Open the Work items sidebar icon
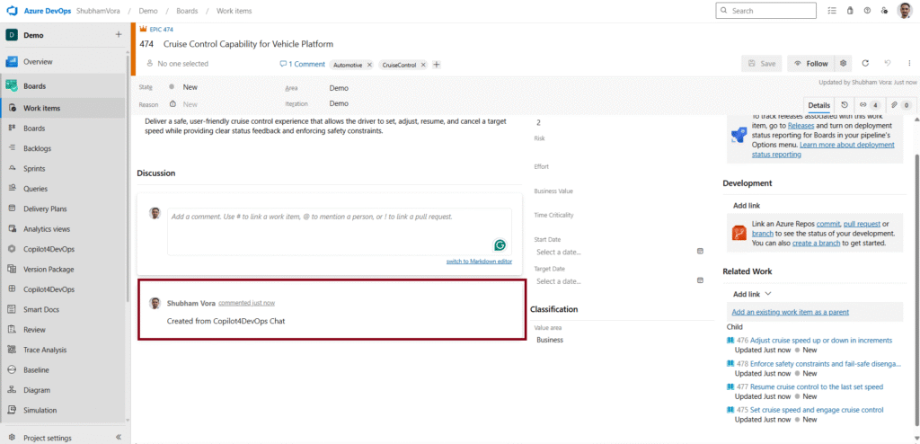This screenshot has width=920, height=444. pos(12,108)
